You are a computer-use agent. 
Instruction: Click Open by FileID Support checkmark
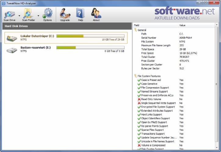tap(139, 122)
